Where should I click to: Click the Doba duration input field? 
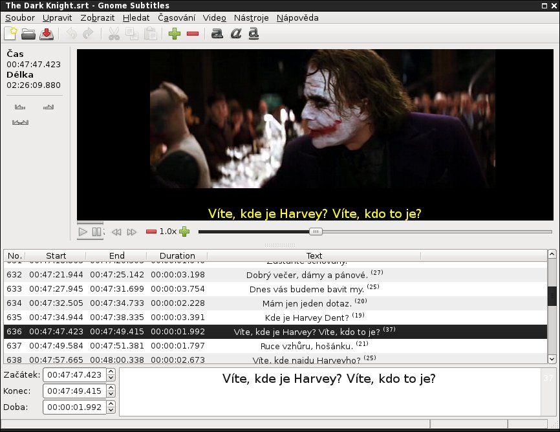(x=74, y=407)
